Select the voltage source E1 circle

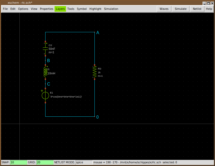45,95
